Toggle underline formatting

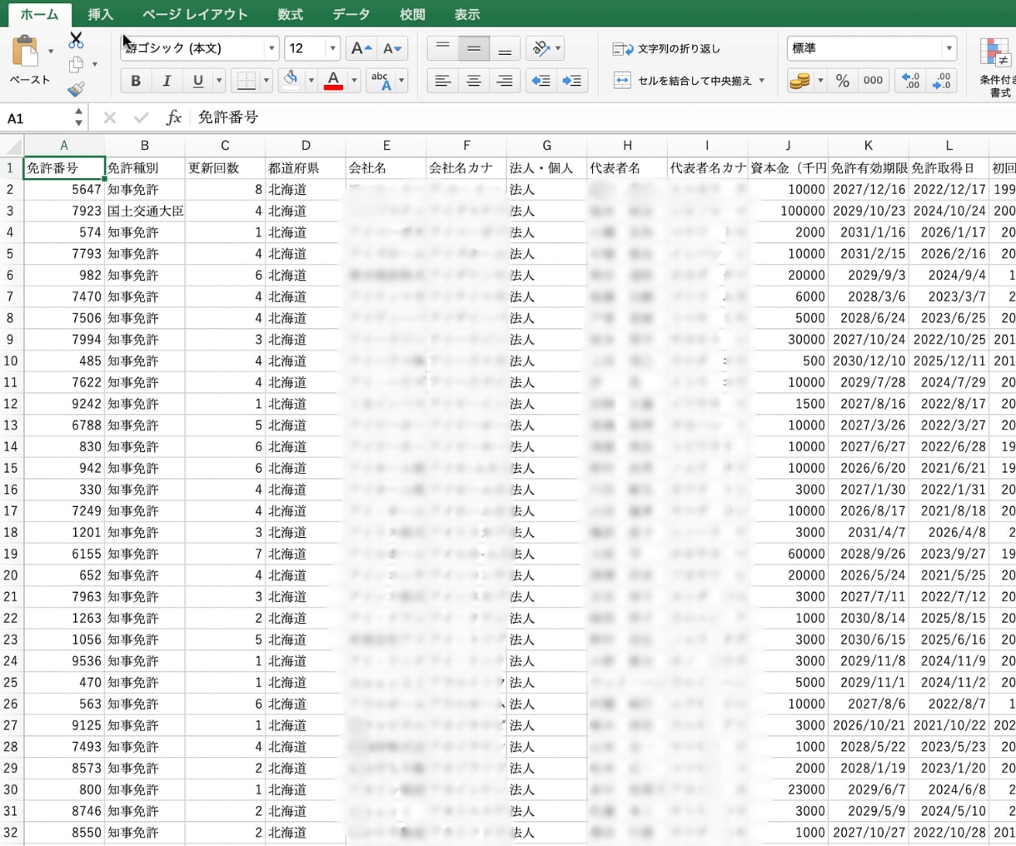(x=197, y=80)
